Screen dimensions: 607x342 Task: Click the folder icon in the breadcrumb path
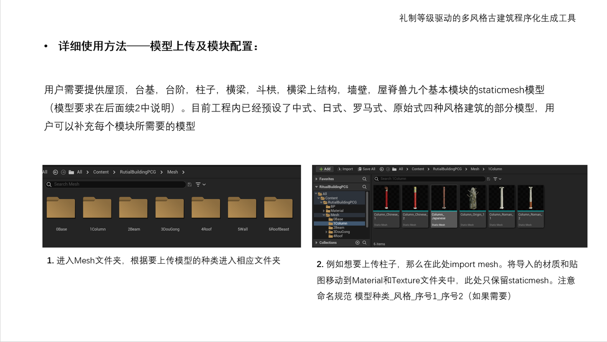[x=395, y=169]
